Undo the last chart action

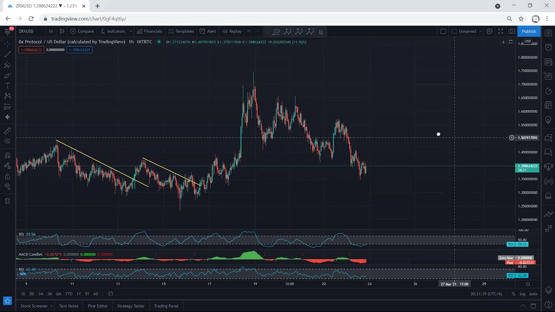pos(249,31)
